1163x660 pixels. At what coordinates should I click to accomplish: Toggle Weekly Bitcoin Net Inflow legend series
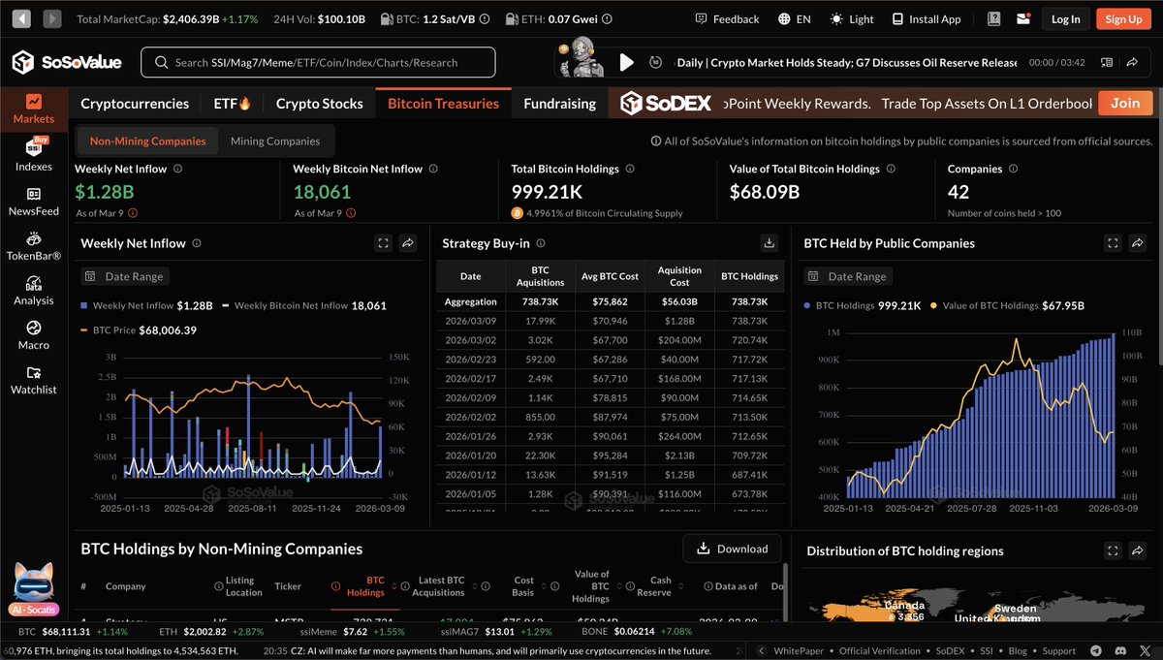pos(303,305)
